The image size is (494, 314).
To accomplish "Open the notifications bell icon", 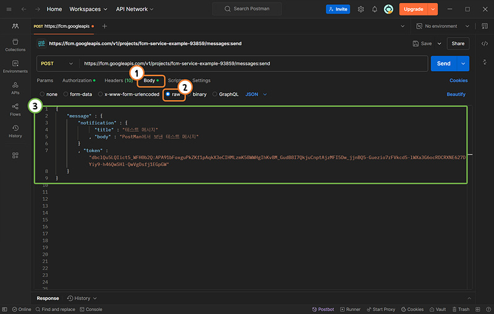I will tap(374, 9).
